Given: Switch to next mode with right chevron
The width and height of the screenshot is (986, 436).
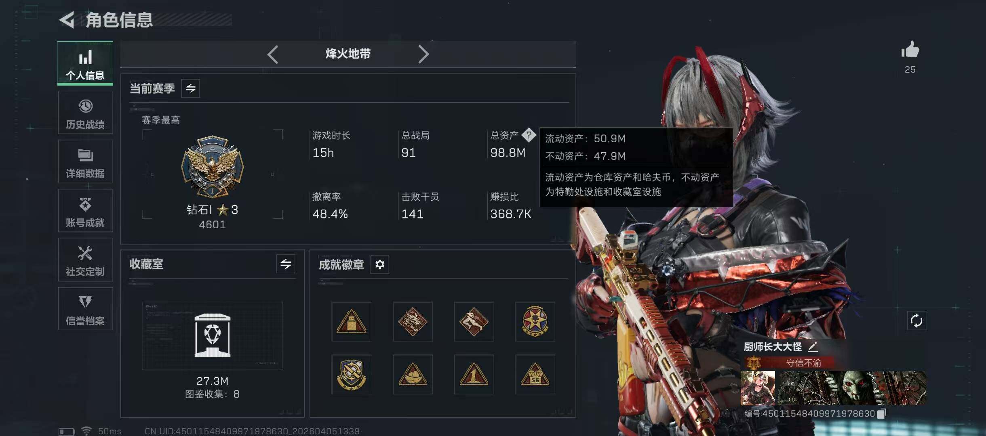Looking at the screenshot, I should [423, 54].
